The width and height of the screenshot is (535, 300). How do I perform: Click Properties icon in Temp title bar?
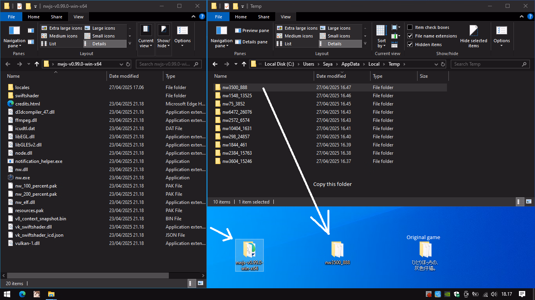(x=227, y=6)
